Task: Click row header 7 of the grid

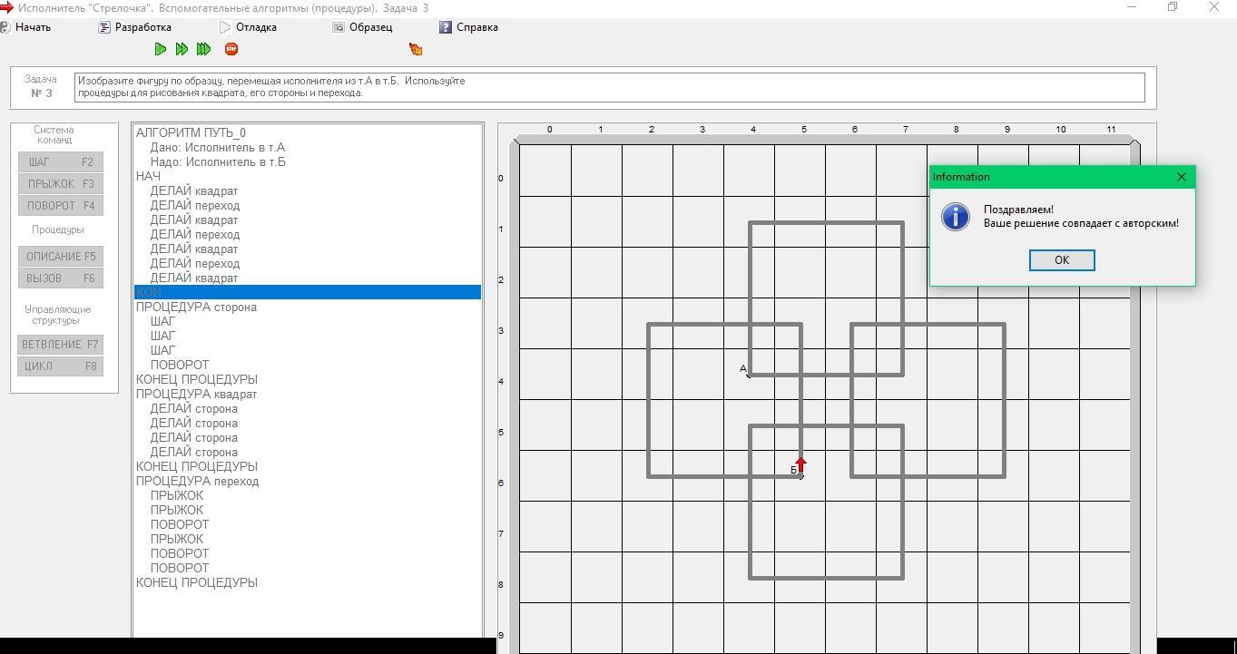Action: tap(500, 534)
